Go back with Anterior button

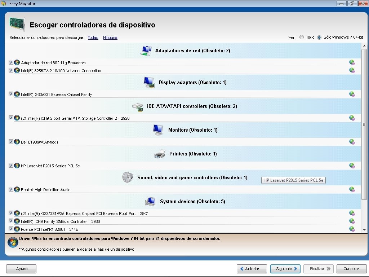click(x=252, y=269)
